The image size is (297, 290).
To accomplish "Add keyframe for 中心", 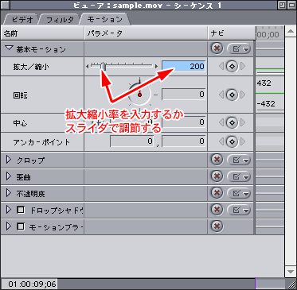I will click(232, 122).
